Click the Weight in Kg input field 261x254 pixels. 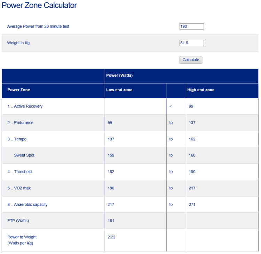[192, 43]
